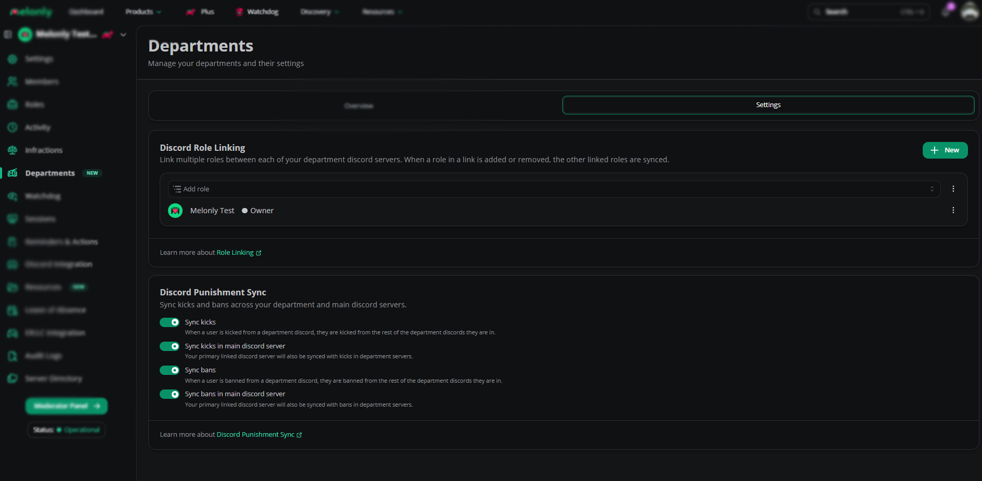Viewport: 982px width, 481px height.
Task: Open the Audit Logs sidebar icon
Action: 12,356
